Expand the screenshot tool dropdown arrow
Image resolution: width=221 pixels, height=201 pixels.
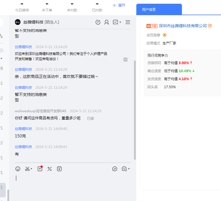click(x=31, y=169)
